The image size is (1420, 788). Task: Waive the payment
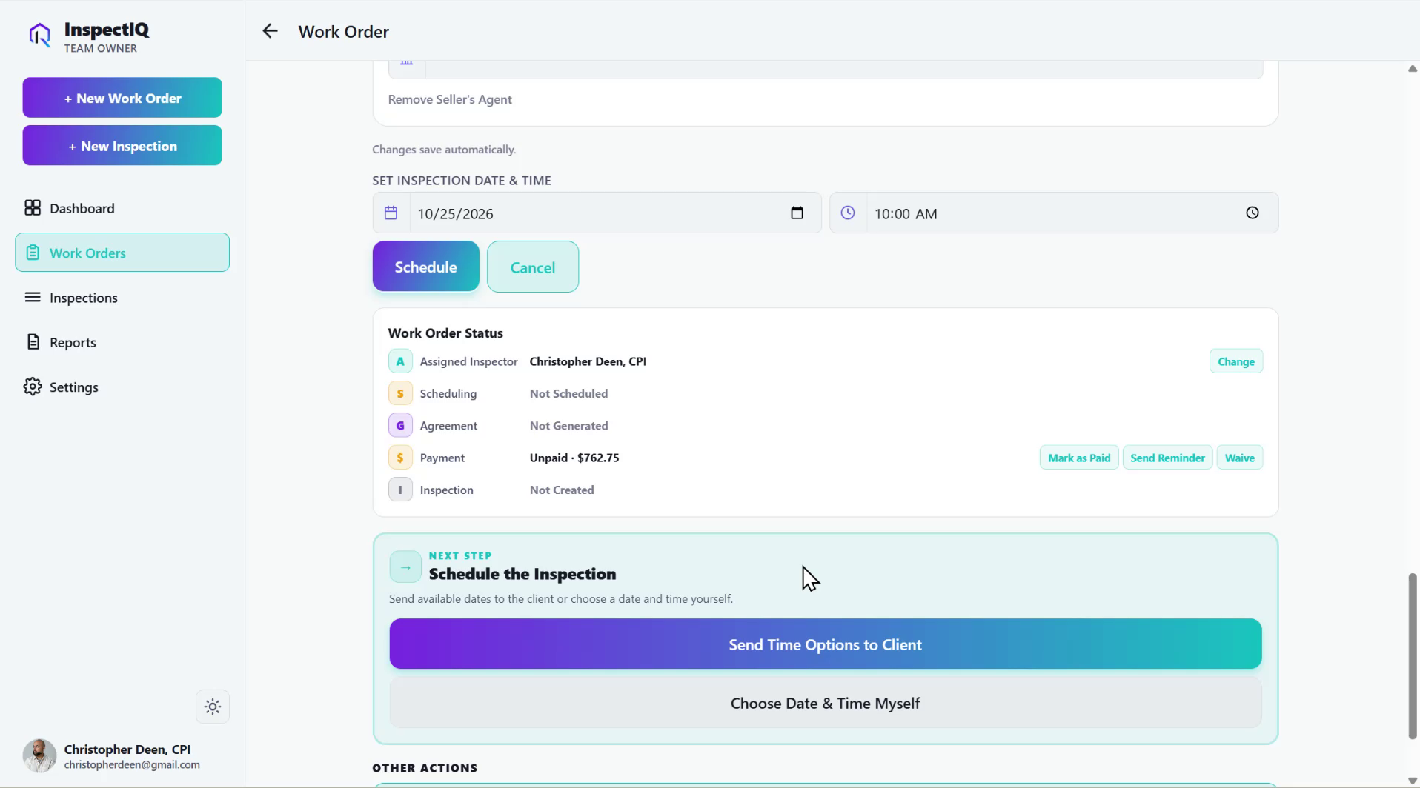pos(1240,458)
